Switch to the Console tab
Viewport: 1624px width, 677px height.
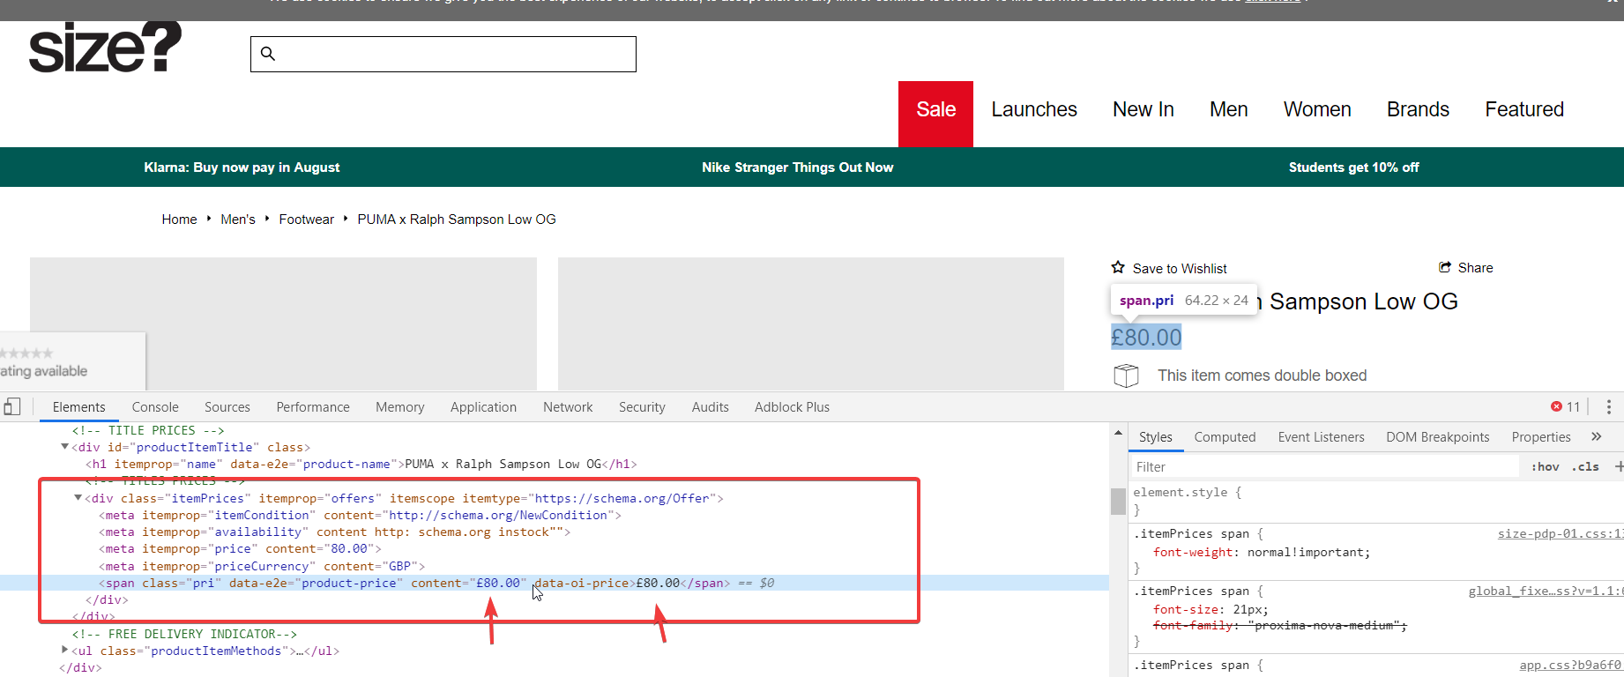pos(155,406)
